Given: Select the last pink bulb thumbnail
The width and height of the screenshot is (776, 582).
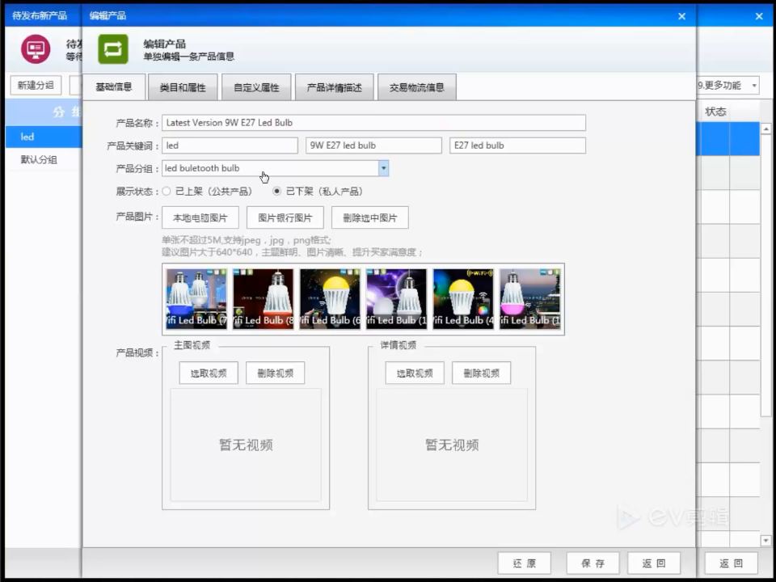Looking at the screenshot, I should 530,299.
